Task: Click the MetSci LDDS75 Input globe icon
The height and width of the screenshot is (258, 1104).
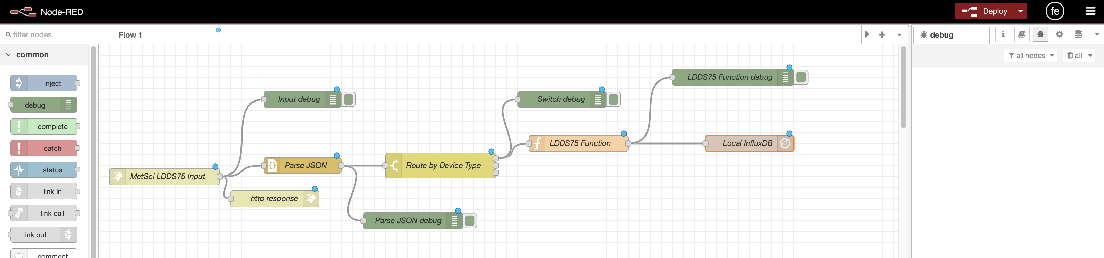Action: 118,177
